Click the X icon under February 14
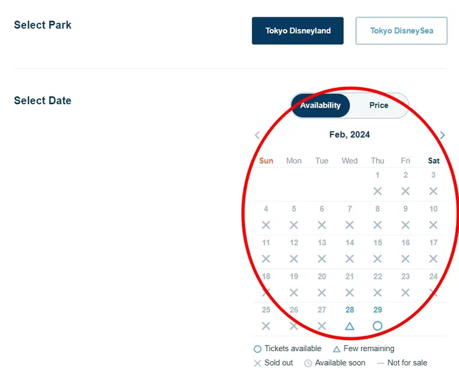The height and width of the screenshot is (384, 459). pos(349,259)
